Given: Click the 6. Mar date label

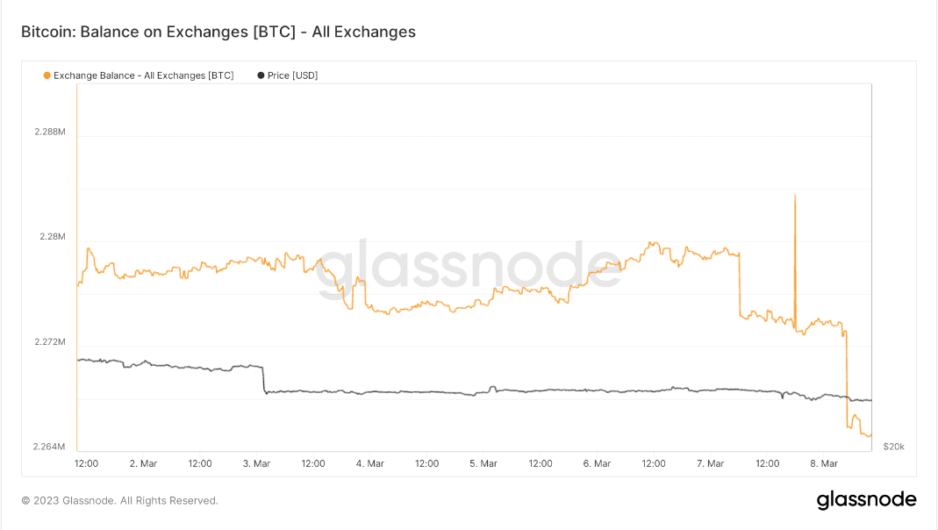Looking at the screenshot, I should tap(597, 463).
